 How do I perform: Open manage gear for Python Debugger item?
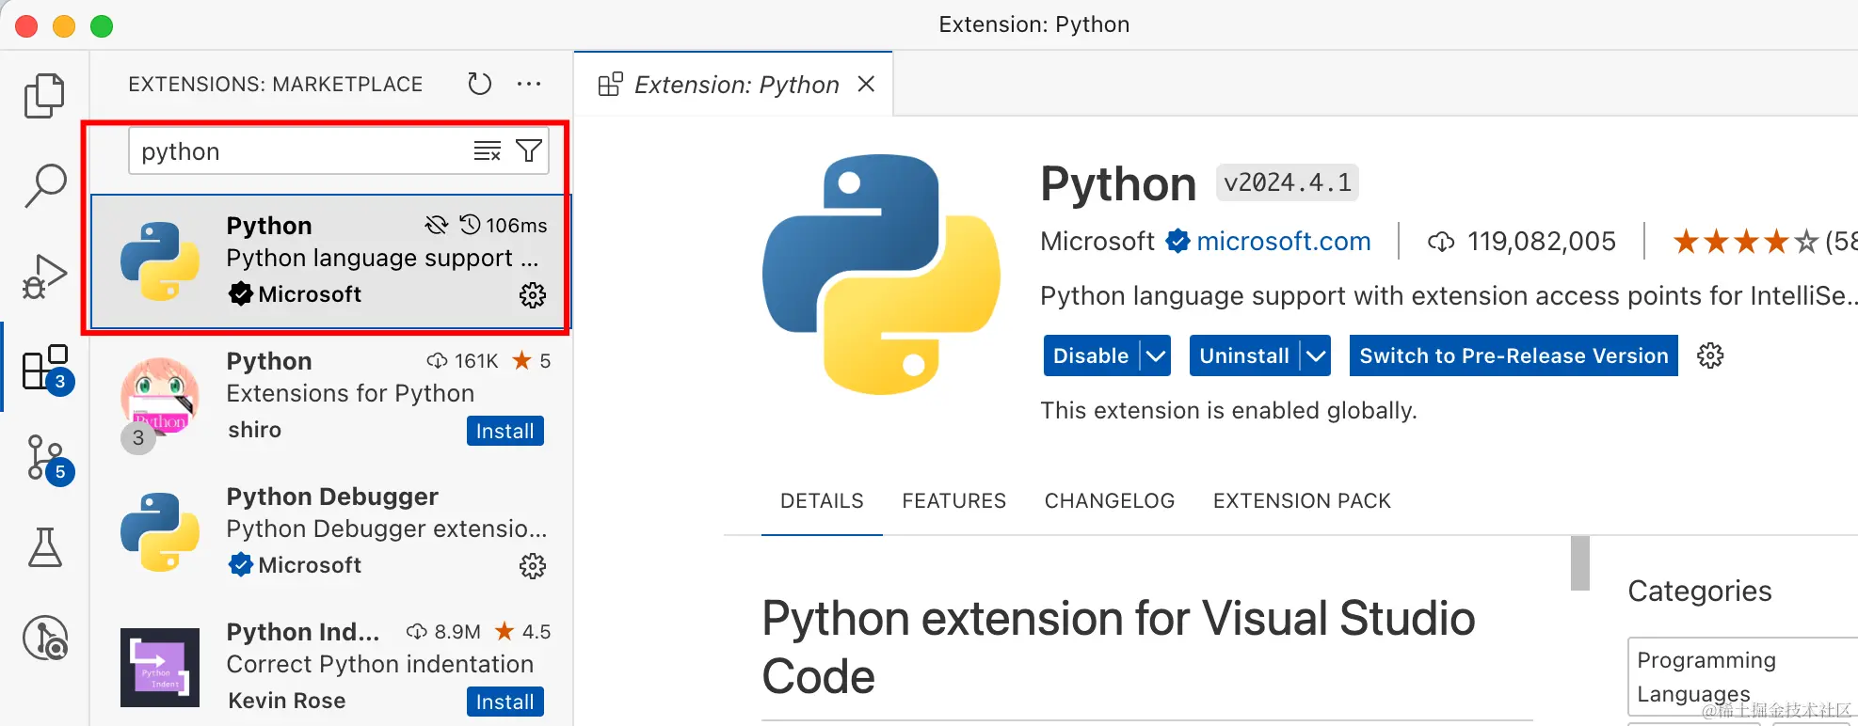coord(533,566)
